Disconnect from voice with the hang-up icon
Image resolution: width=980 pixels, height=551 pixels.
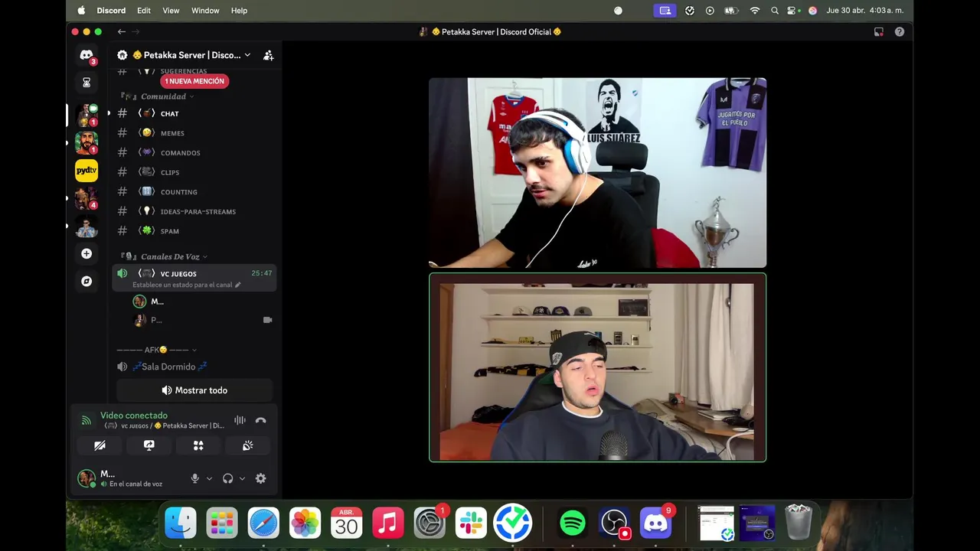click(x=260, y=420)
